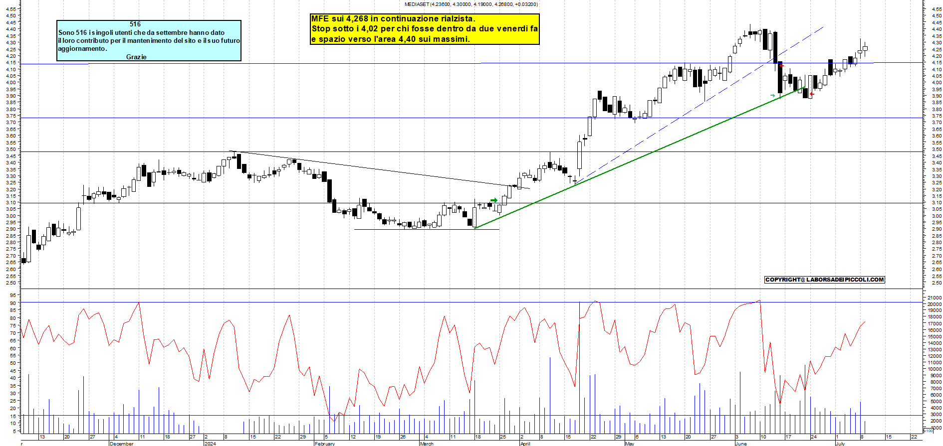Image resolution: width=943 pixels, height=446 pixels.
Task: Click the green rising trendline from March low
Action: click(639, 158)
